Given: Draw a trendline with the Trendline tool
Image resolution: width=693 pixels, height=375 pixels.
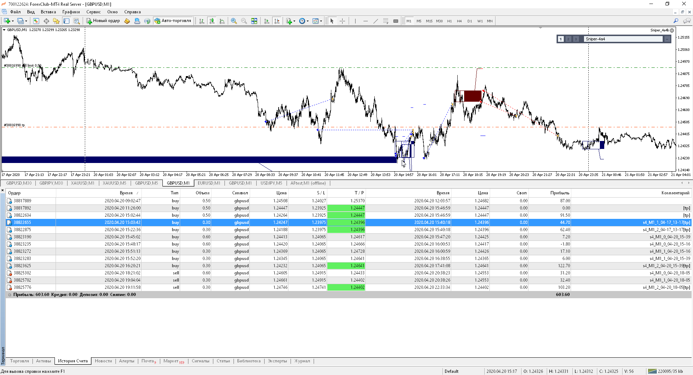Looking at the screenshot, I should click(375, 21).
